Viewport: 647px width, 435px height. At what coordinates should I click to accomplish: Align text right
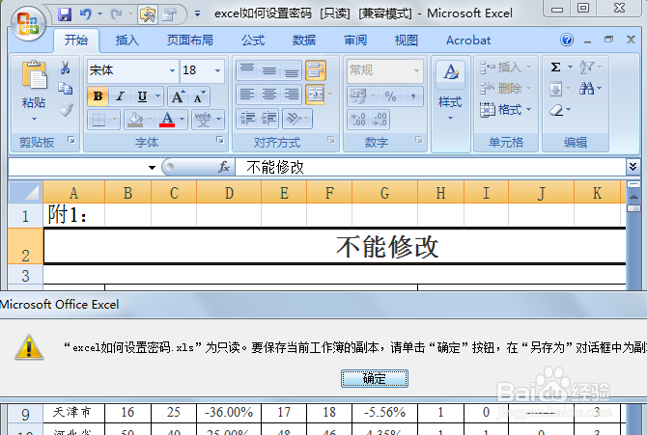(292, 95)
